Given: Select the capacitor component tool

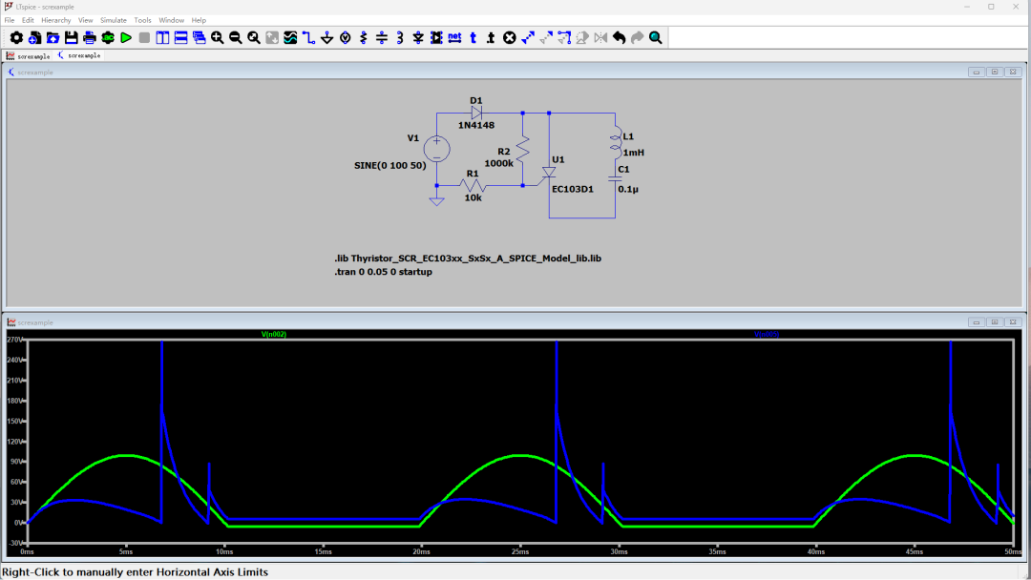Looking at the screenshot, I should tap(382, 38).
